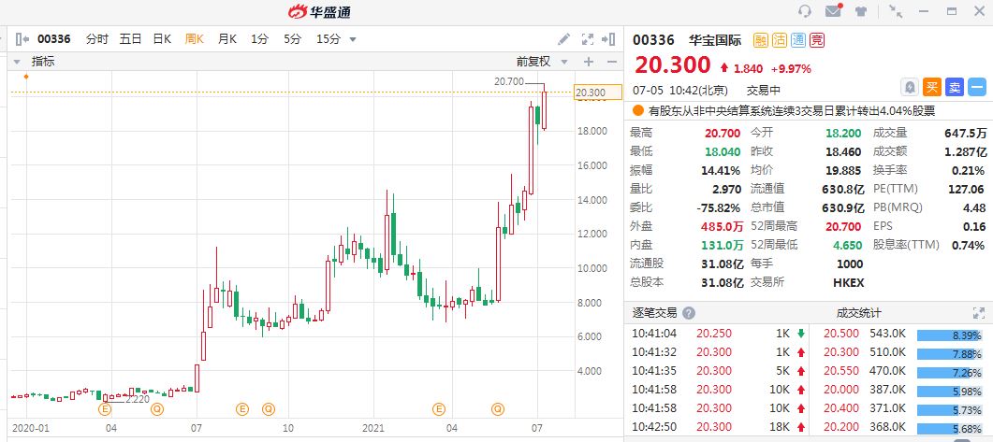Click orange diamond marker at chart top-left
This screenshot has width=993, height=442.
pyautogui.click(x=26, y=77)
